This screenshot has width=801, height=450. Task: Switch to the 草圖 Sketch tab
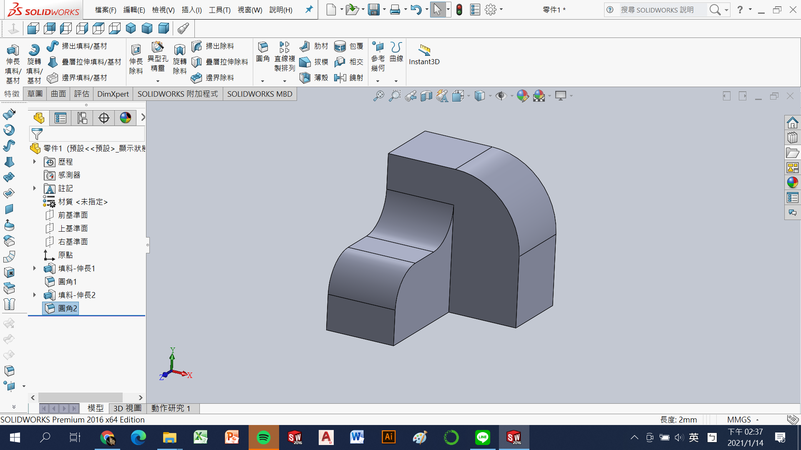35,94
